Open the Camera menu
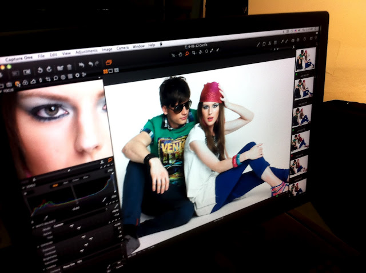 (122, 48)
